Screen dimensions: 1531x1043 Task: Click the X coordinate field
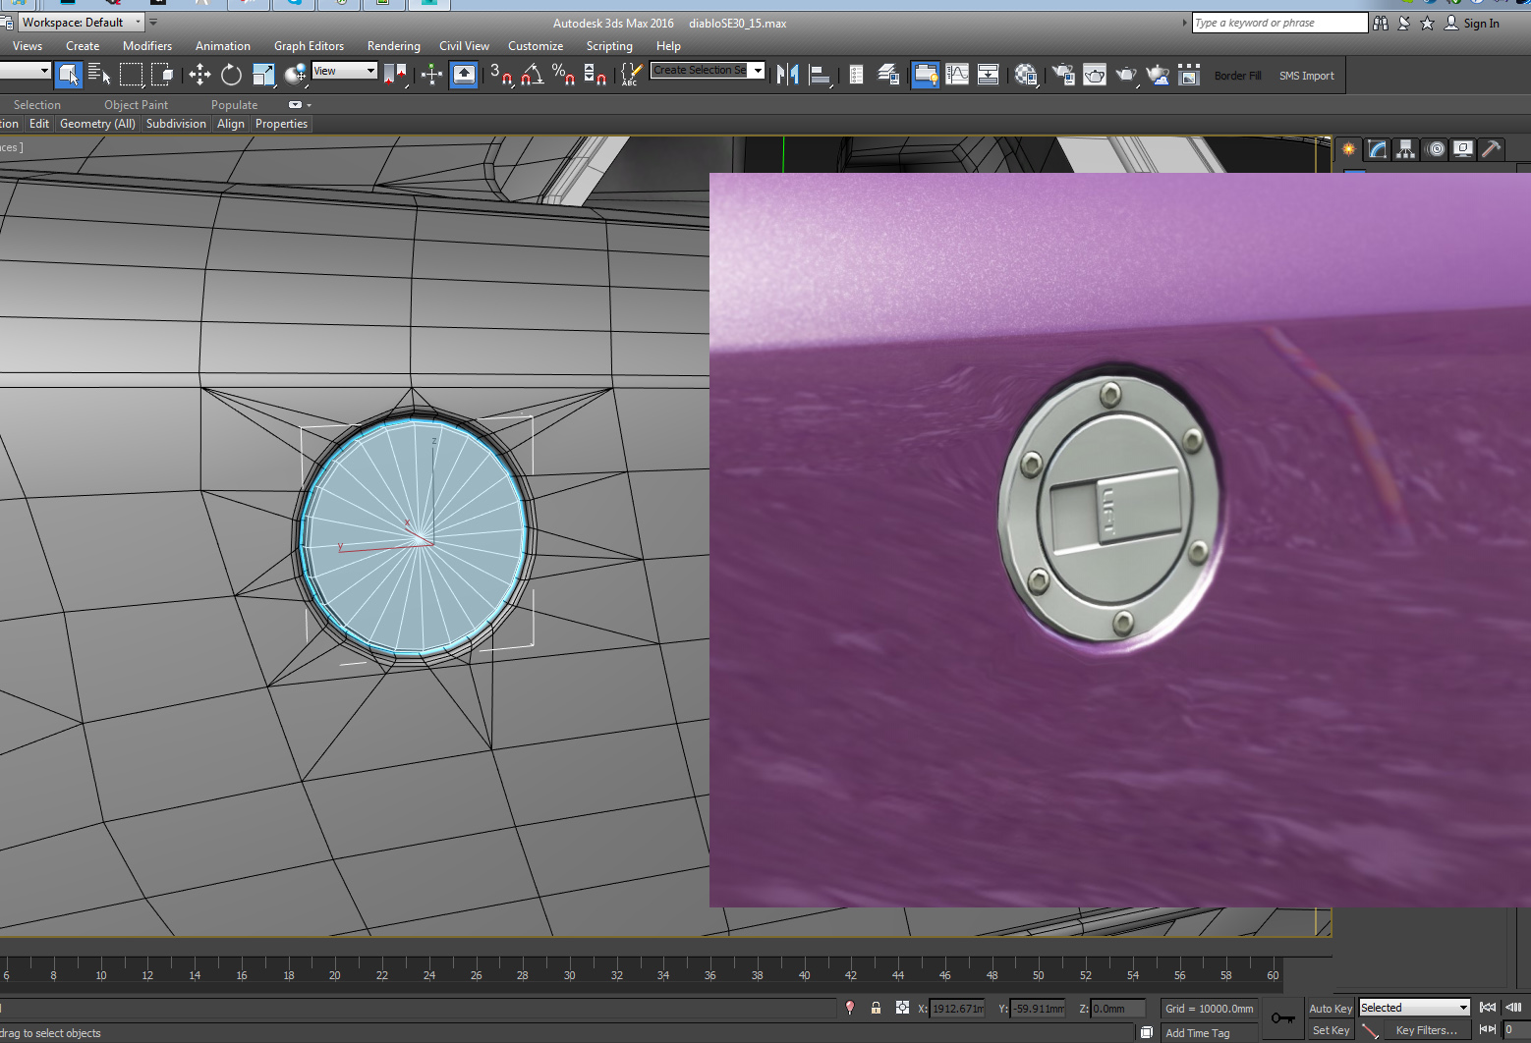click(x=957, y=1009)
